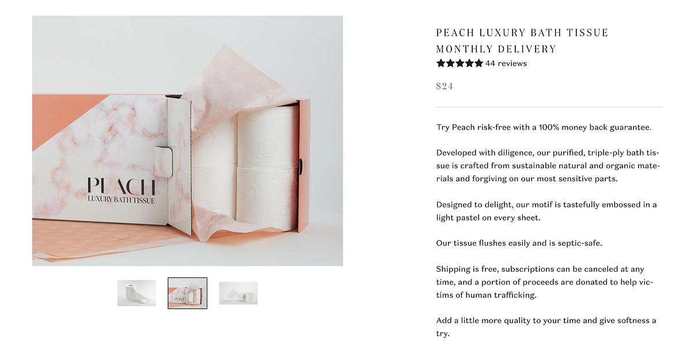Click the 'Designed to delight' paragraph
The width and height of the screenshot is (691, 353).
[546, 211]
